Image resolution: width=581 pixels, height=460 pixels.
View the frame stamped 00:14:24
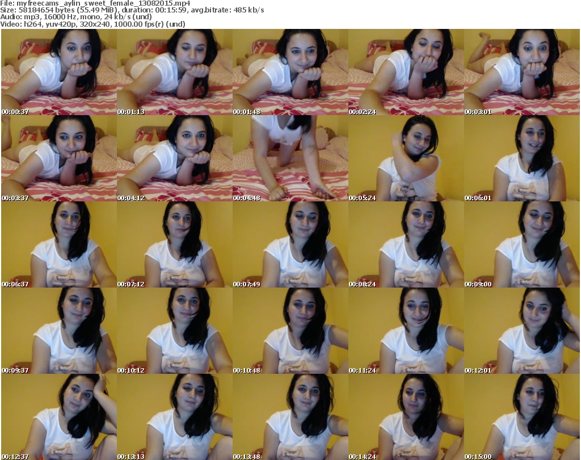point(406,417)
